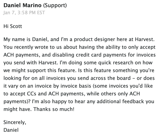Click the words quick research

pyautogui.click(x=116, y=63)
